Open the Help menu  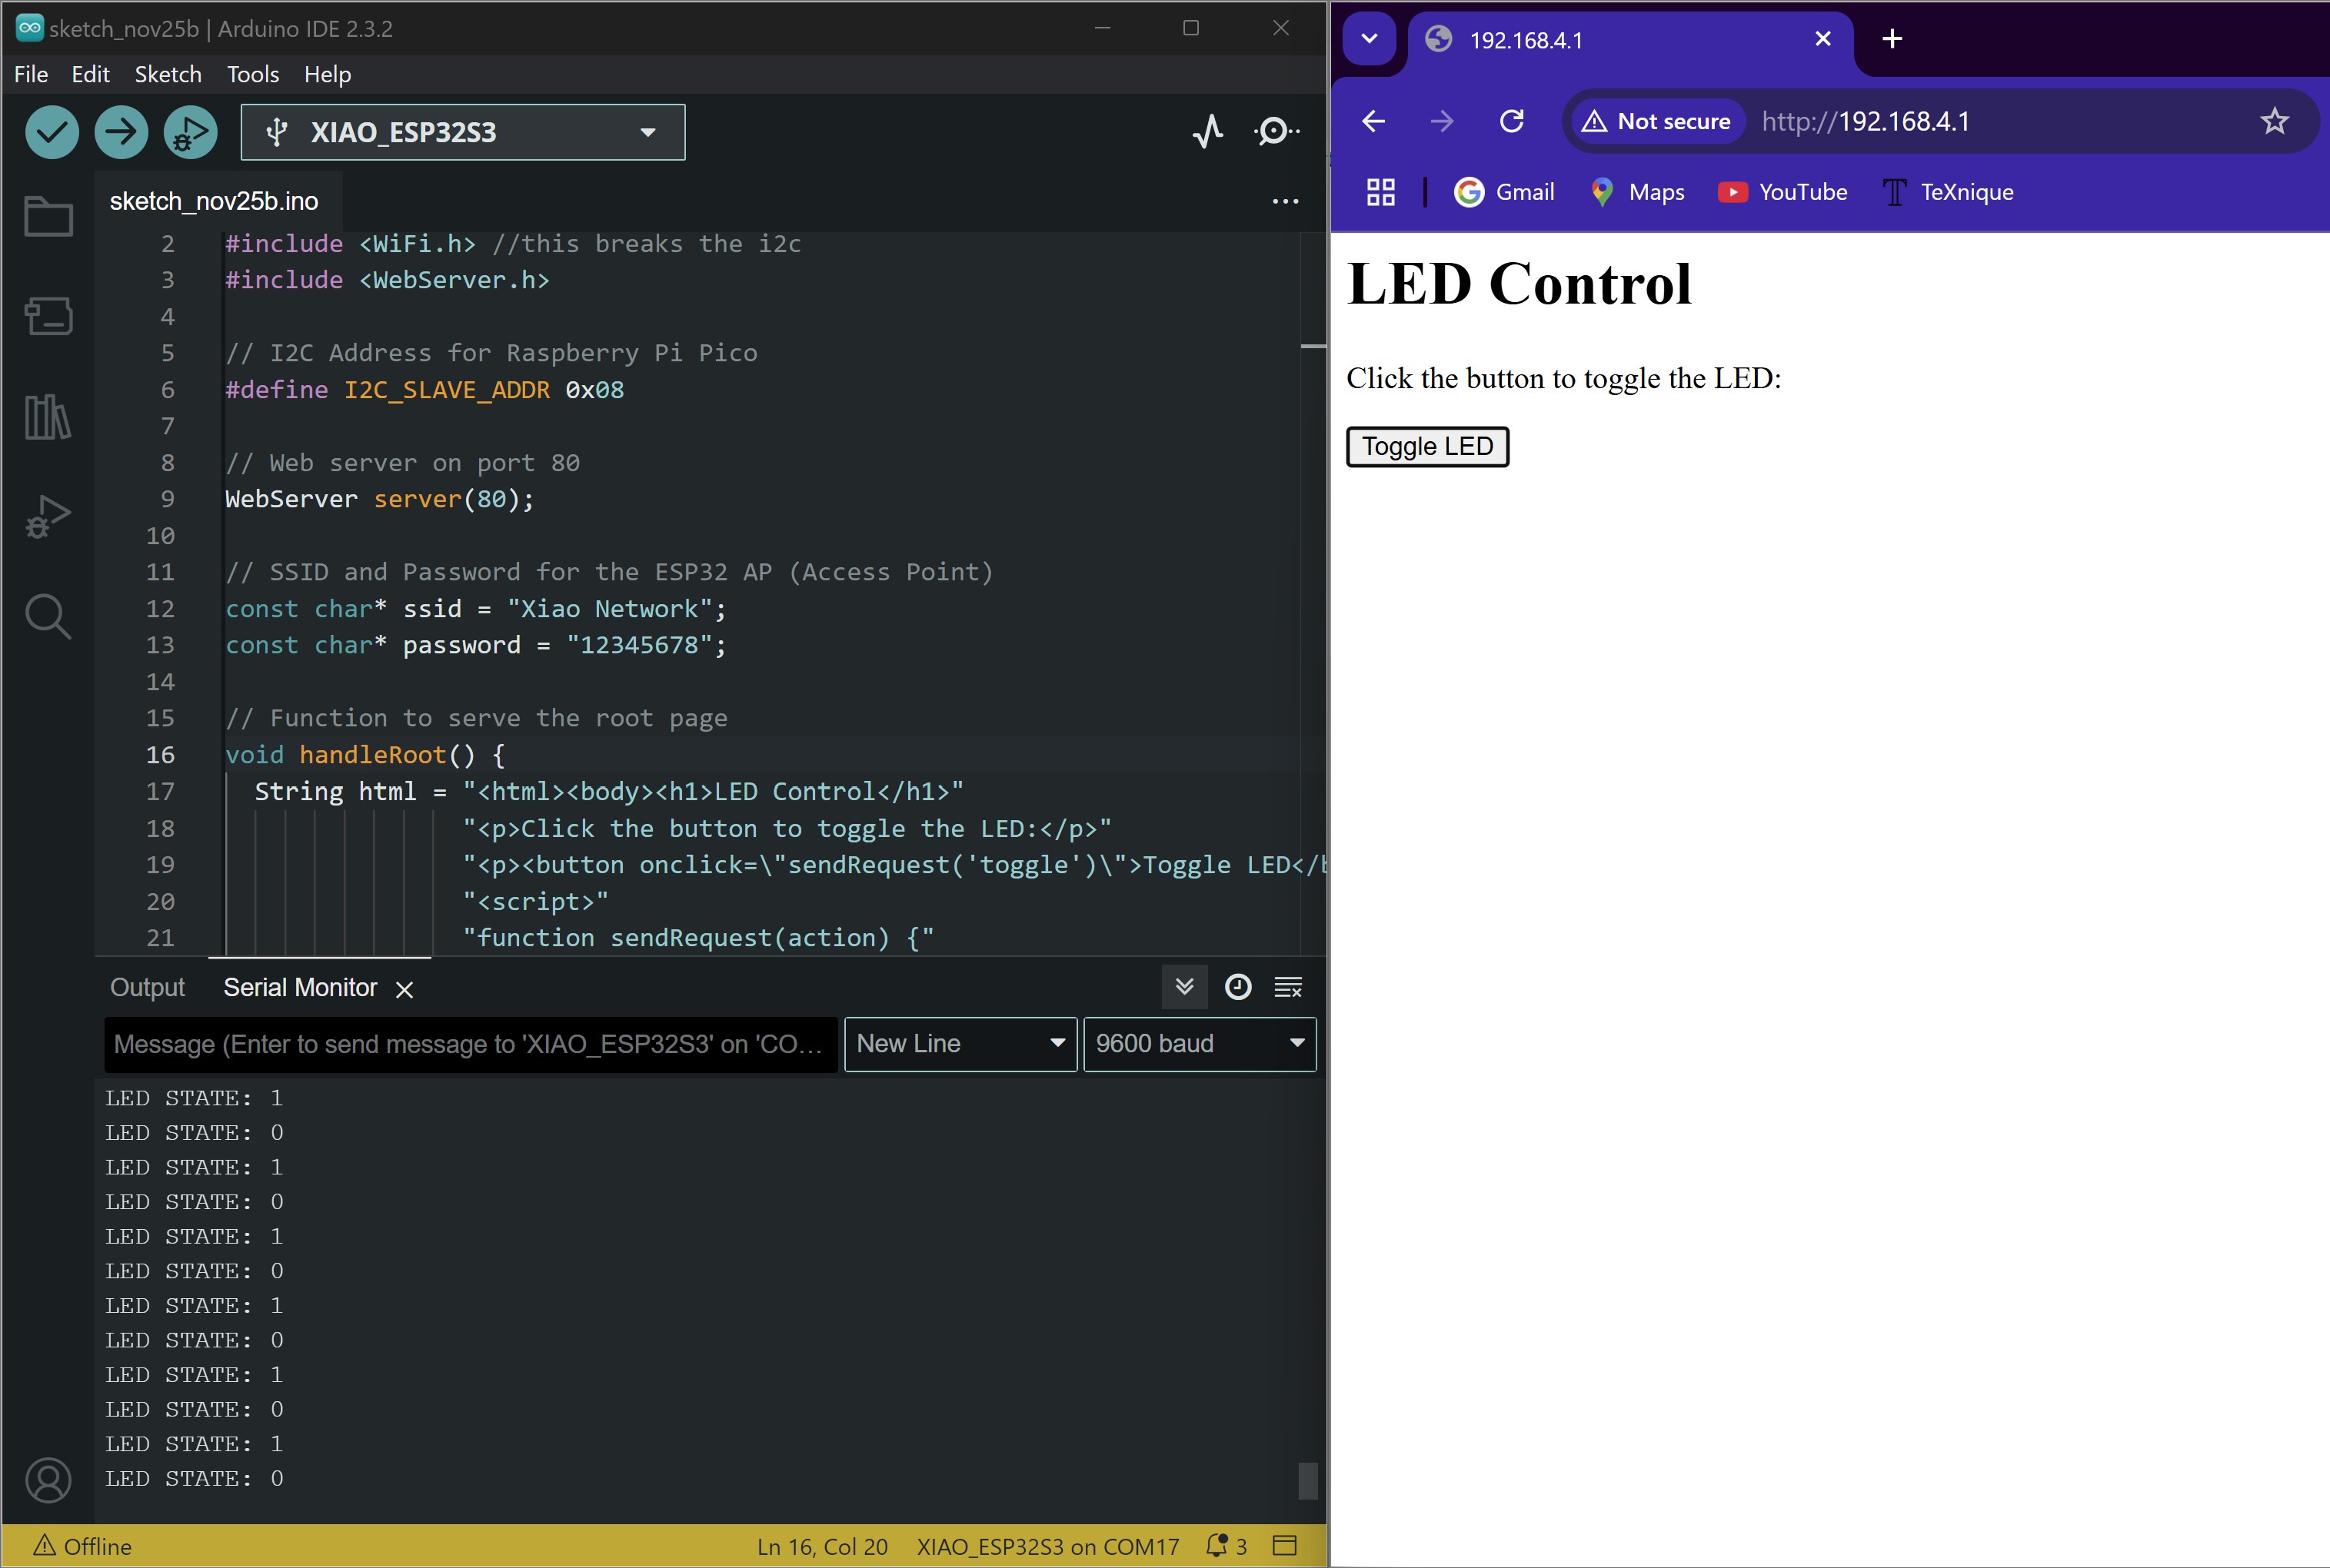click(x=327, y=74)
